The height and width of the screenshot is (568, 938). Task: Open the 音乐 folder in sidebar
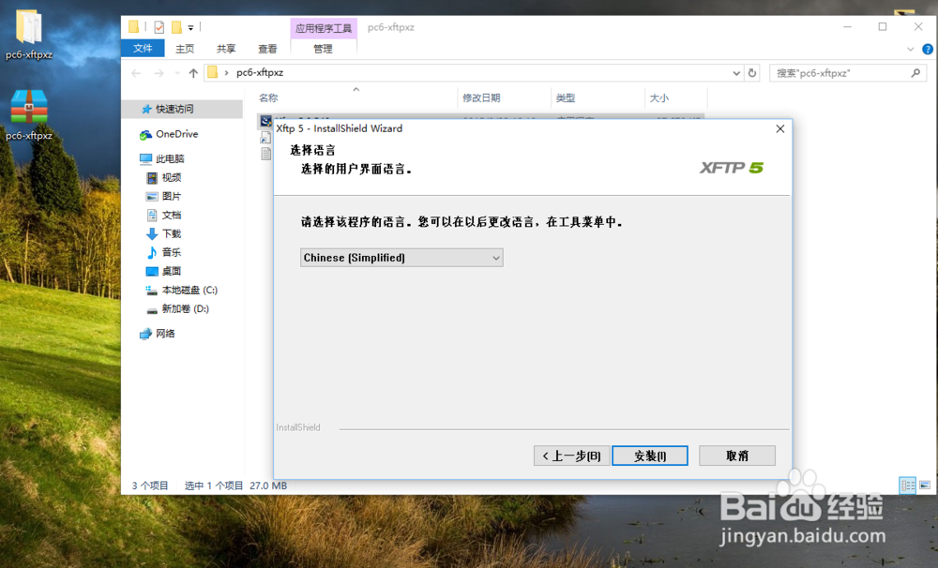171,252
